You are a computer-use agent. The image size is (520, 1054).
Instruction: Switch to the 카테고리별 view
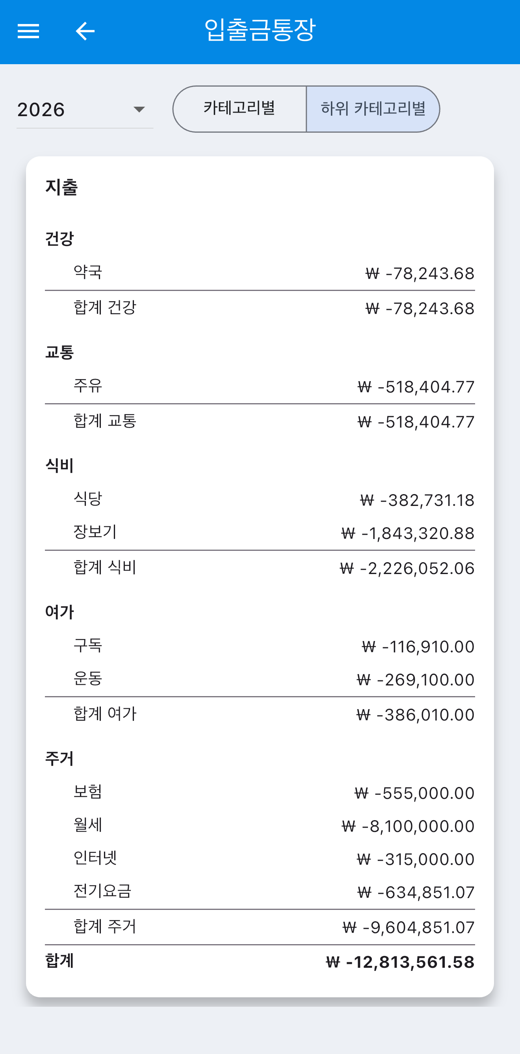(x=240, y=109)
